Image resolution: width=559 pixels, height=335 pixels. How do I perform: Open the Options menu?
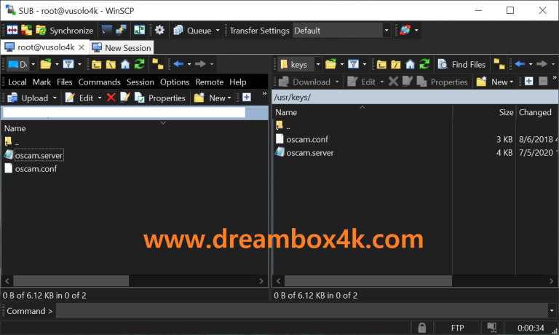[175, 82]
